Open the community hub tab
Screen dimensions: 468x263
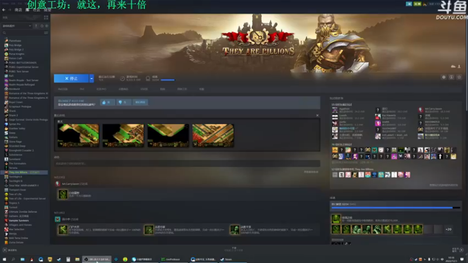pyautogui.click(x=101, y=89)
